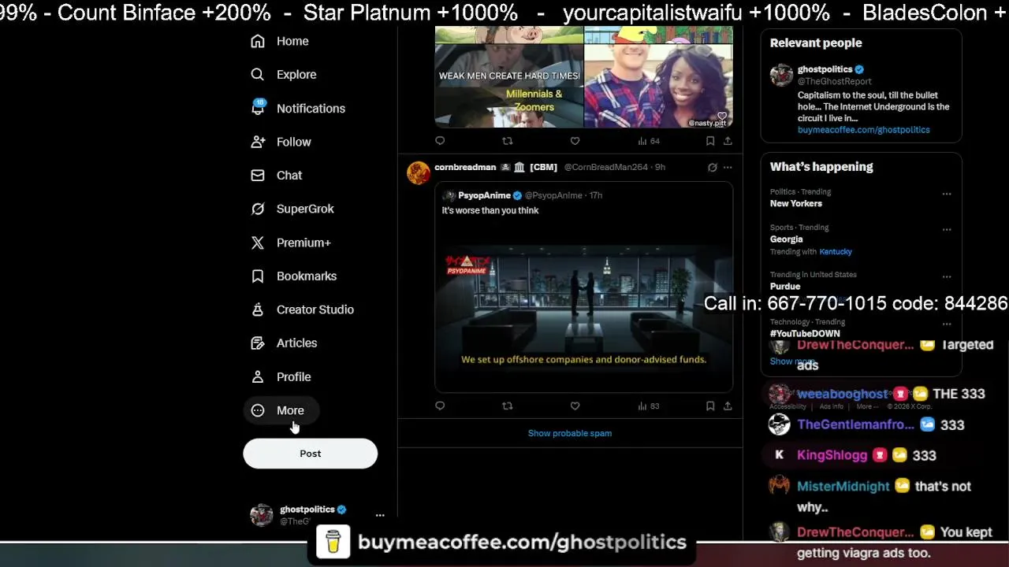The image size is (1009, 567).
Task: Open options for Georgia trend
Action: pos(947,230)
